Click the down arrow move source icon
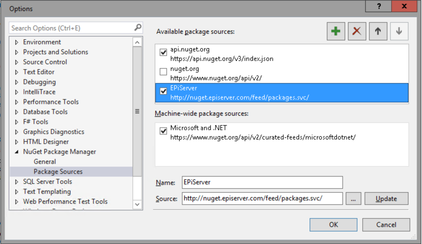The image size is (422, 244). (x=399, y=31)
